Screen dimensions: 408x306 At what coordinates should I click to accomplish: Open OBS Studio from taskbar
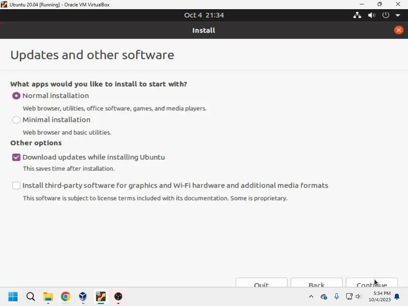coord(118,296)
